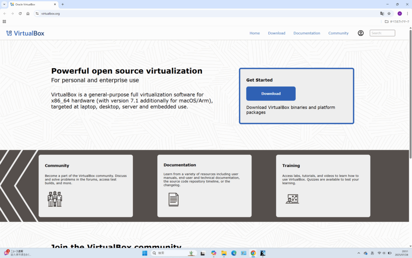
Task: Click the VirtualBox logo in the header
Action: pos(25,33)
